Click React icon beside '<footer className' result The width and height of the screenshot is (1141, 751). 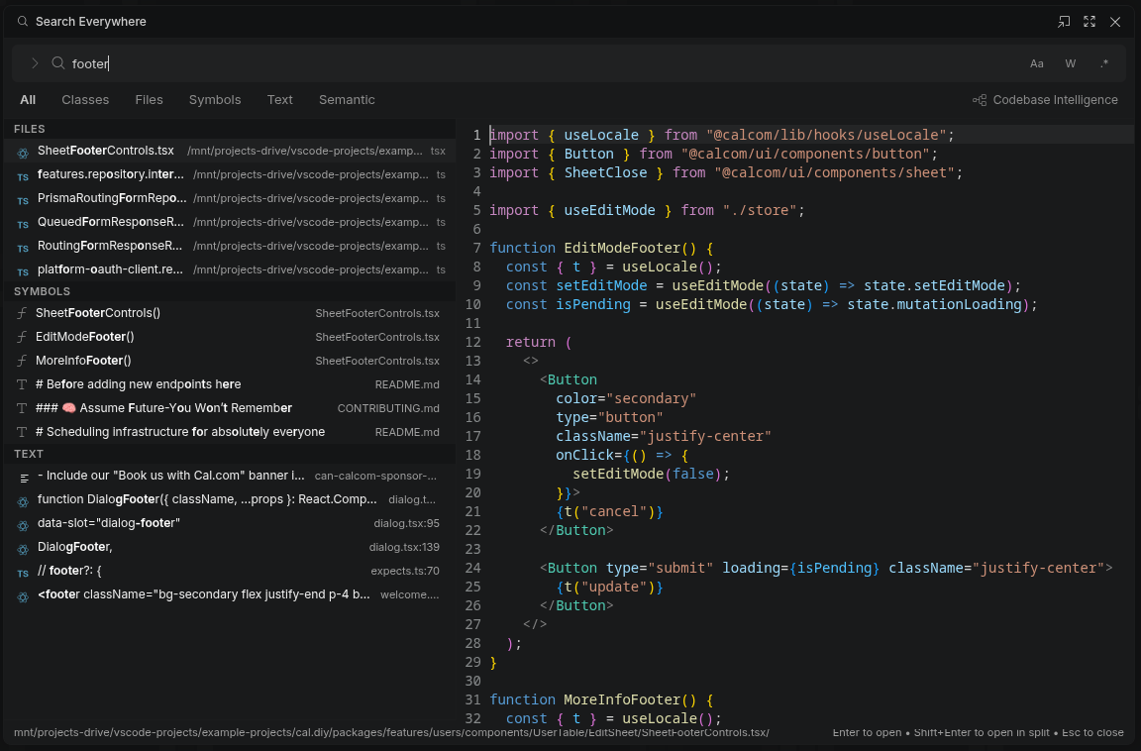pos(24,596)
